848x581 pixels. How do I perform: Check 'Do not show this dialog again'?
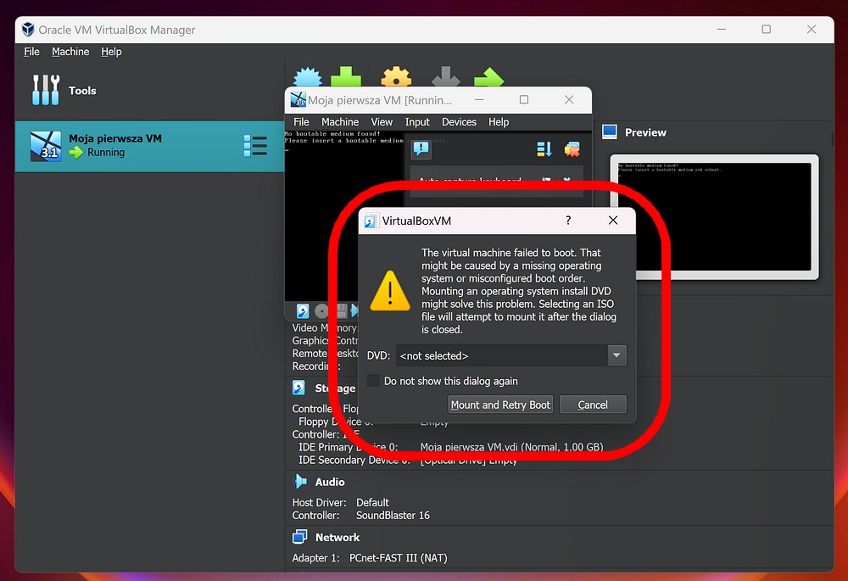[373, 381]
